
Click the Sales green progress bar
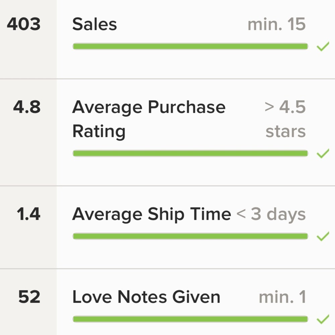pos(190,47)
